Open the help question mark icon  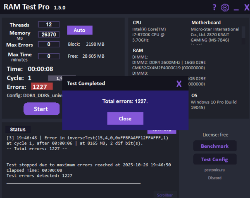(214, 7)
